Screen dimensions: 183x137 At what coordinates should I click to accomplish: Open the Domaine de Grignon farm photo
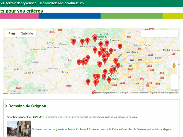tap(19, 129)
